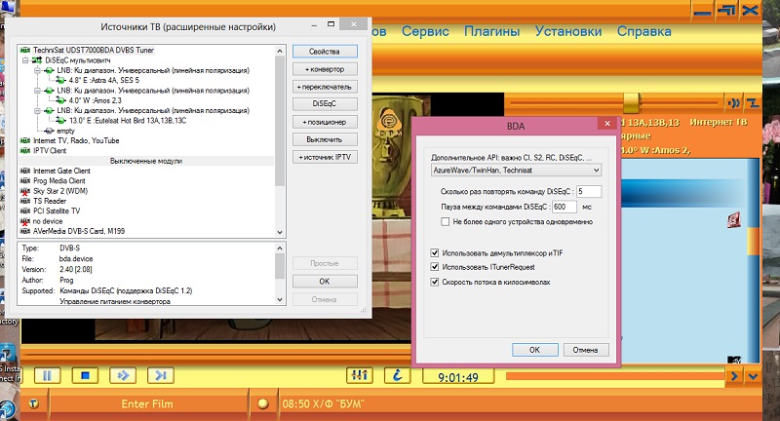The image size is (780, 421).
Task: Open the equalizer sliders icon
Action: pos(359,375)
